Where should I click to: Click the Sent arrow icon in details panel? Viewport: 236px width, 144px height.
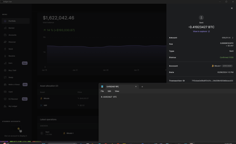click(x=201, y=18)
